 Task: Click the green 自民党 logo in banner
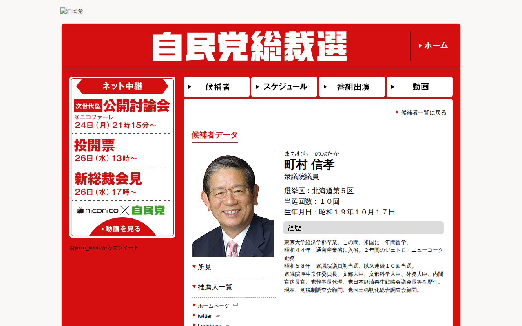tap(148, 210)
